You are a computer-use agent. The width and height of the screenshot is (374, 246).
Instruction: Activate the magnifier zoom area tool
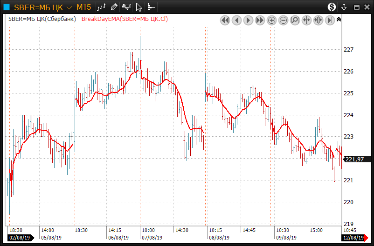(295, 20)
